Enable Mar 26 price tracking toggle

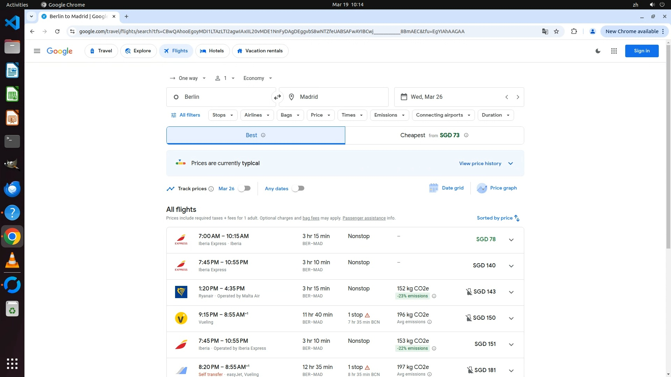pos(244,188)
